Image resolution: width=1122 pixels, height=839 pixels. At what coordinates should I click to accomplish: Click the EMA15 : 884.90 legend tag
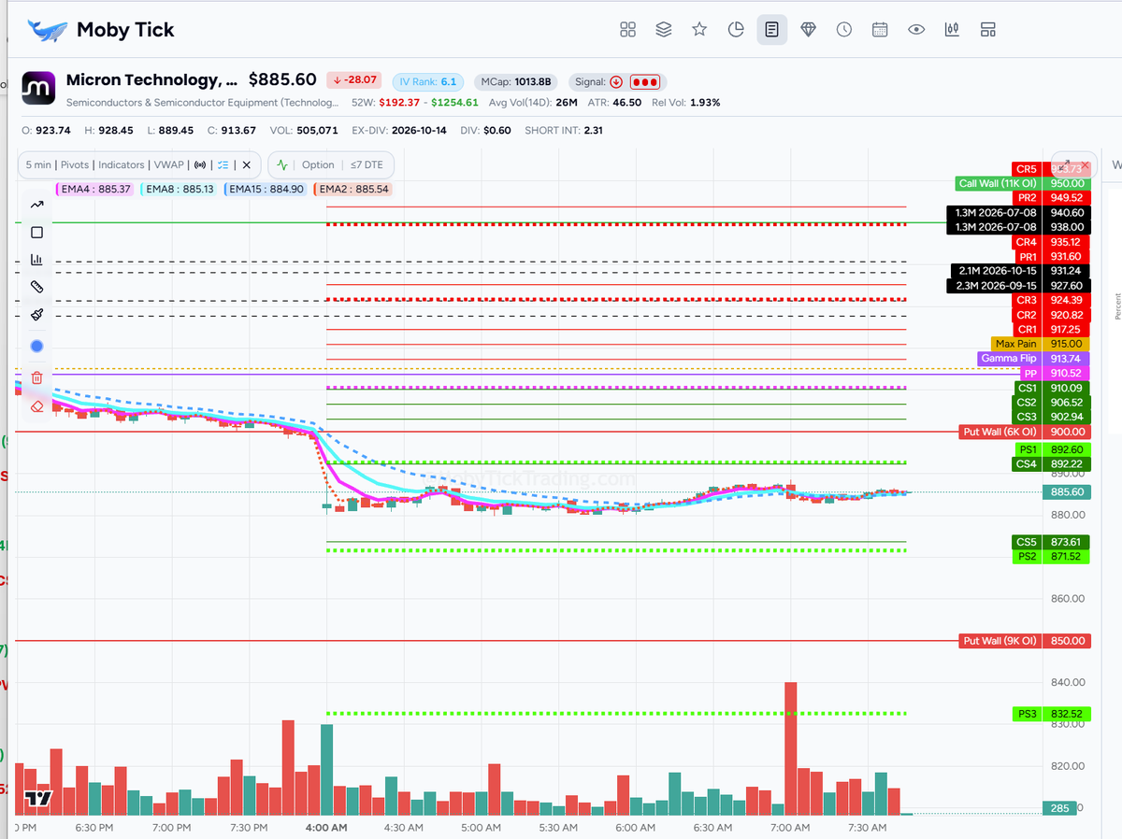[266, 189]
